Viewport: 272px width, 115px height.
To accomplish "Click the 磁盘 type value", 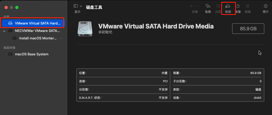I will pyautogui.click(x=258, y=89).
